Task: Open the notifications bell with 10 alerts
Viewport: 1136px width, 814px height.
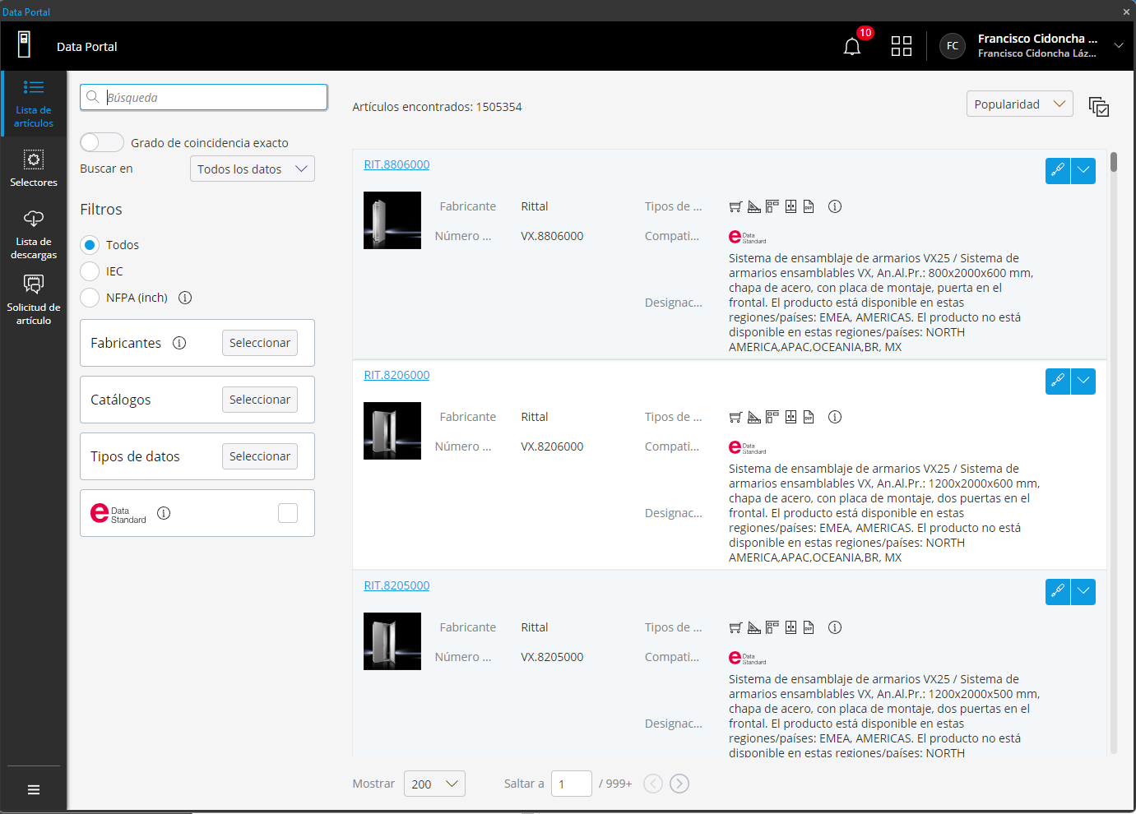Action: click(x=852, y=46)
